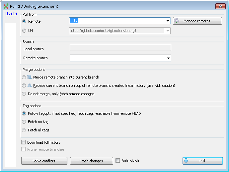Viewport: 229px width, 172px height.
Task: Select the Url radio button
Action: coord(24,31)
